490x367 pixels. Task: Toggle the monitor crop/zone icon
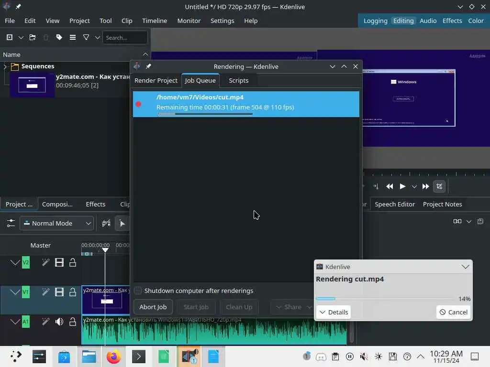pyautogui.click(x=439, y=187)
